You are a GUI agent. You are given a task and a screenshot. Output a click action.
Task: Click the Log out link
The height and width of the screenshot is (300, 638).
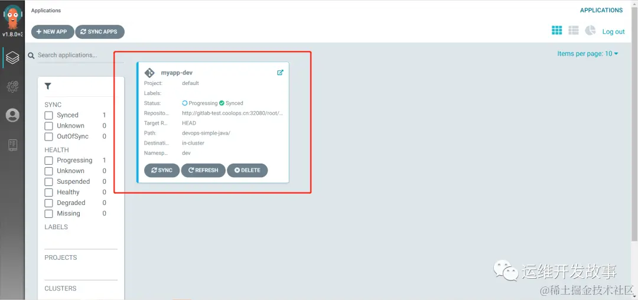[613, 32]
